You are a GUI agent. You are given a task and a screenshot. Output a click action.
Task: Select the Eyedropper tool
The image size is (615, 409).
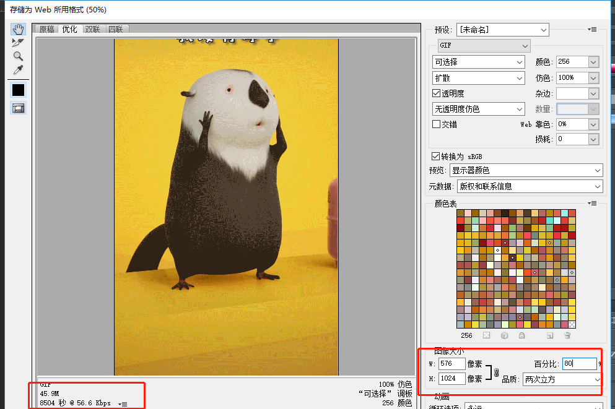[18, 70]
